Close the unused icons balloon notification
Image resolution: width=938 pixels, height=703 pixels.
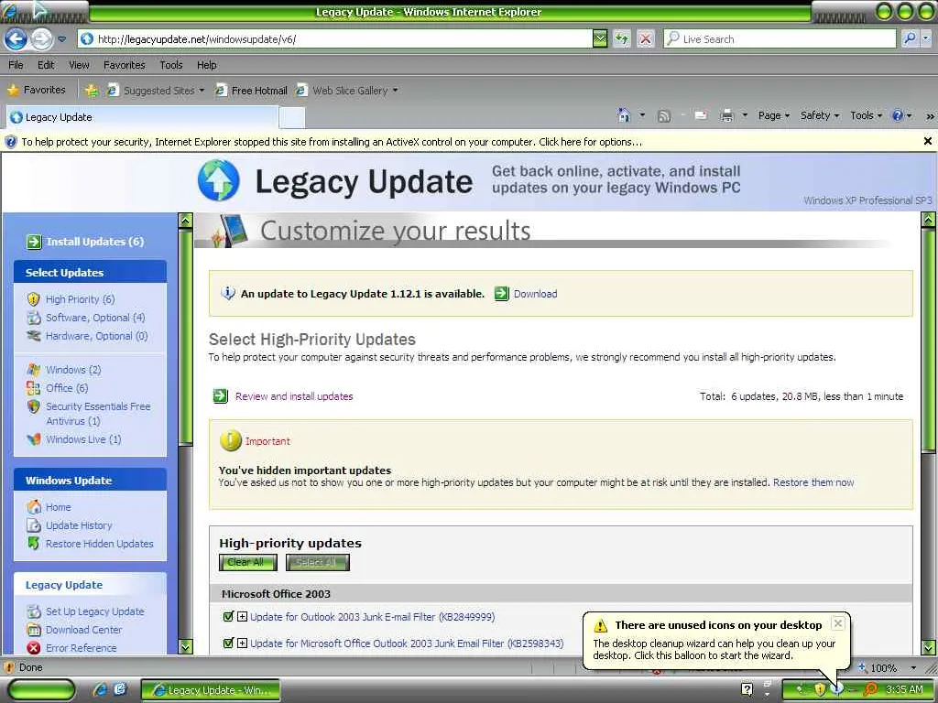click(x=838, y=623)
